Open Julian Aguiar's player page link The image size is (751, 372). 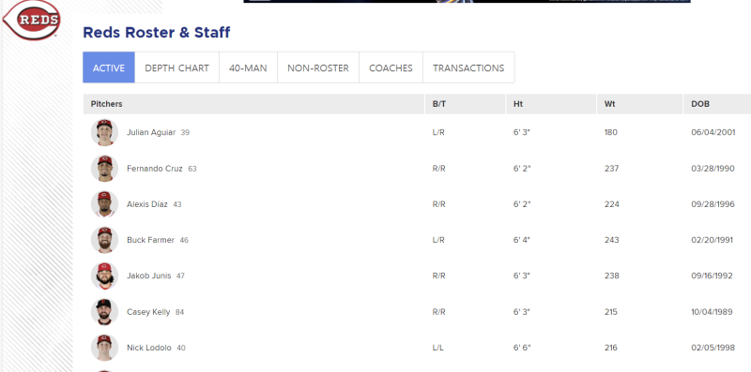click(x=151, y=132)
